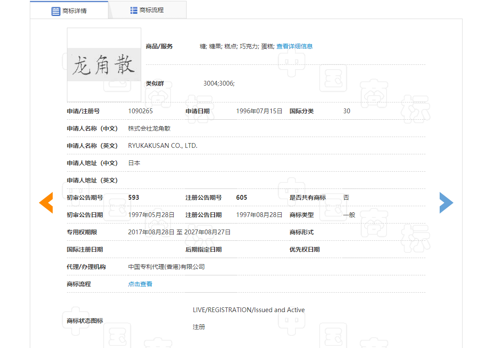Screen dimensions: 501x348
Task: Open the 查看详细信息 link
Action: pos(294,46)
